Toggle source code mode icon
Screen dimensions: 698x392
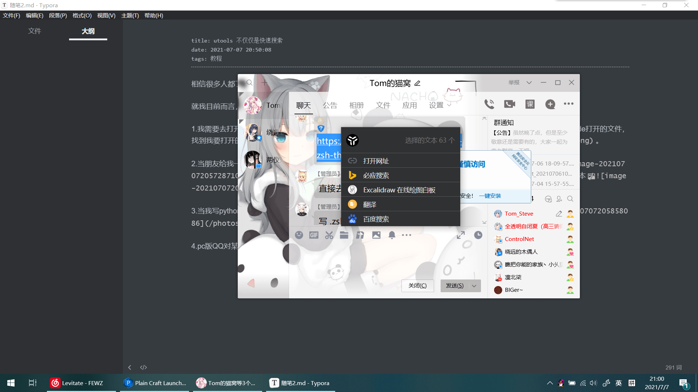[144, 367]
